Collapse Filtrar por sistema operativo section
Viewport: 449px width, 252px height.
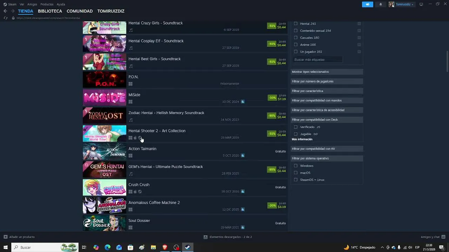tap(327, 158)
